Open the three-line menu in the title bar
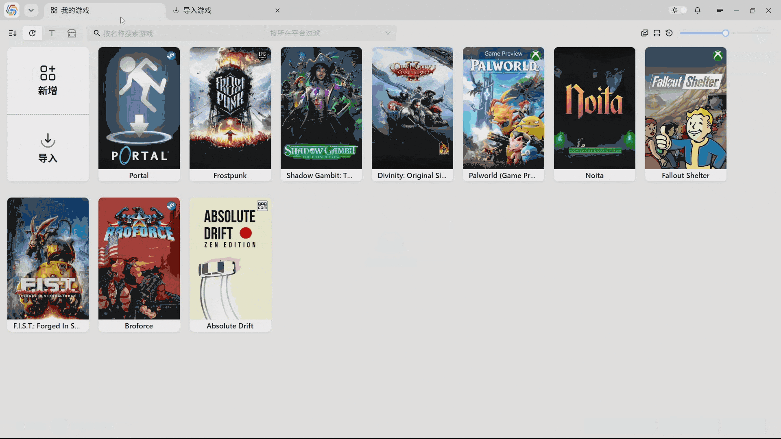 [x=720, y=10]
